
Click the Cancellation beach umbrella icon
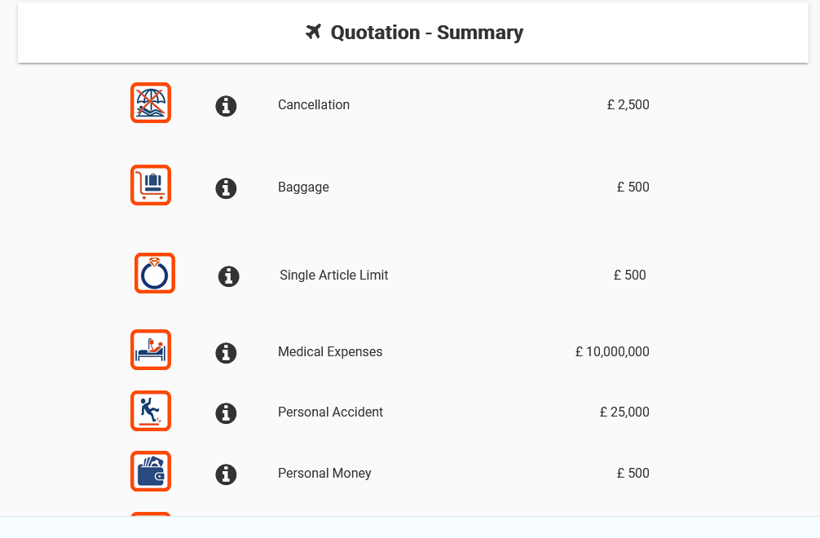(x=151, y=103)
